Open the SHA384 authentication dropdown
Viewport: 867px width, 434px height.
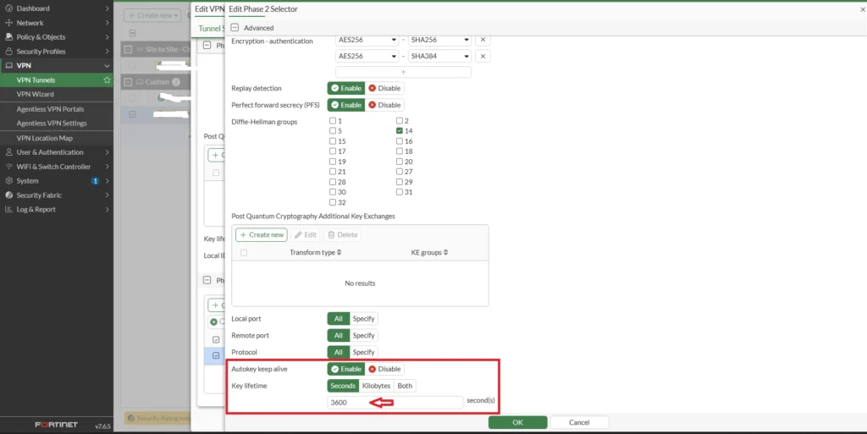[x=439, y=56]
